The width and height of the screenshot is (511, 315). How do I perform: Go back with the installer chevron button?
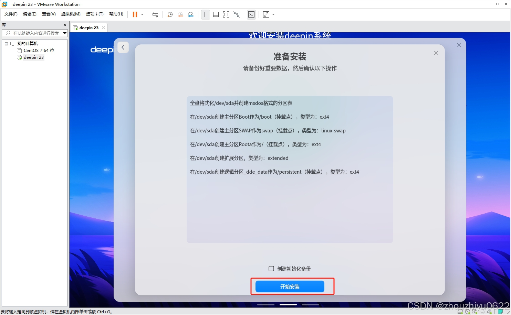pyautogui.click(x=123, y=47)
